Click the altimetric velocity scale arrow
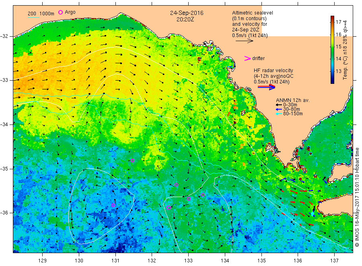The height and width of the screenshot is (266, 362). [x=244, y=41]
